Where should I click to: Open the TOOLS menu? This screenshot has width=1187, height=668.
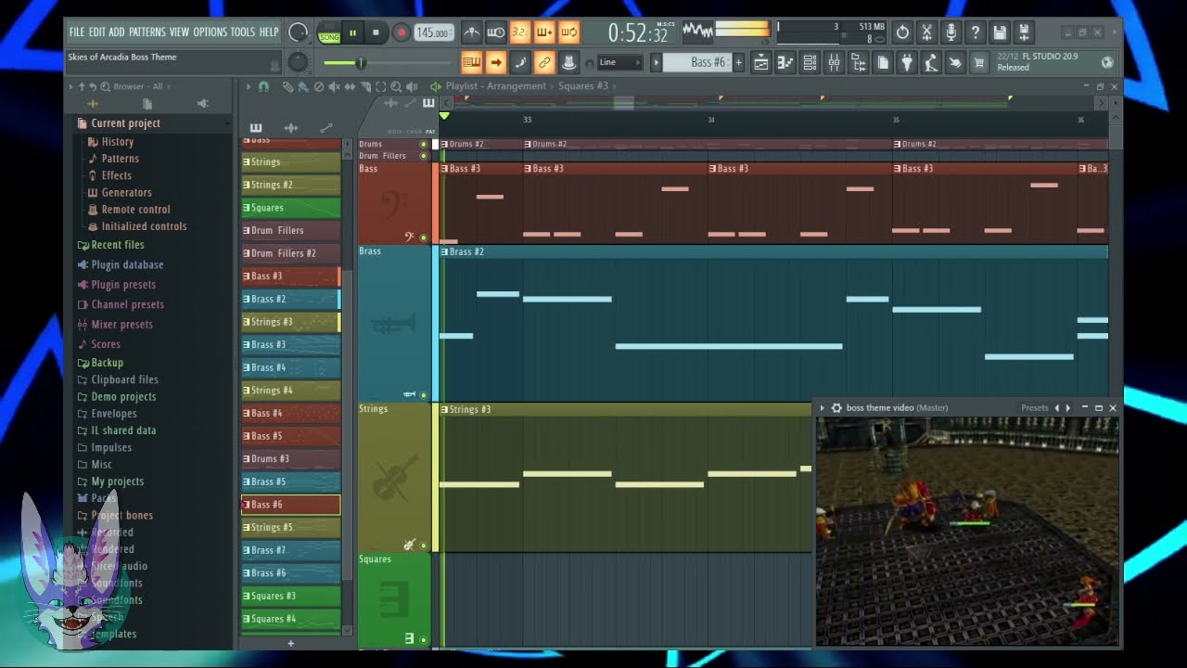point(242,32)
